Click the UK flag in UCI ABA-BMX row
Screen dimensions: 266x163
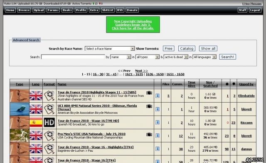36,109
